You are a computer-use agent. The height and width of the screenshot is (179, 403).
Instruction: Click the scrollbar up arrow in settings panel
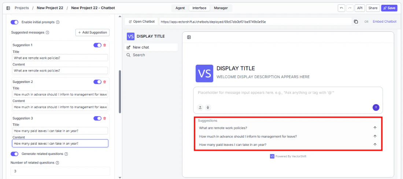[x=120, y=16]
